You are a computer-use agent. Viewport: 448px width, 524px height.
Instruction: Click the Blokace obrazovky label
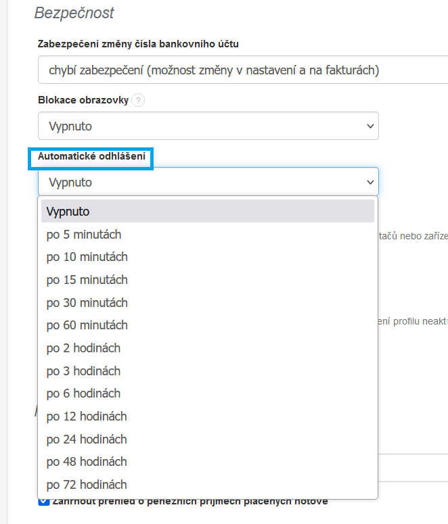pos(83,100)
